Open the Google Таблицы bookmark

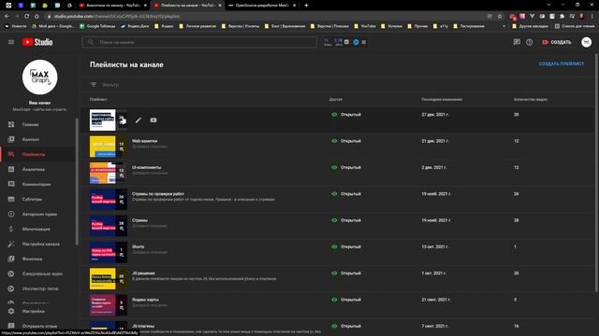(97, 26)
